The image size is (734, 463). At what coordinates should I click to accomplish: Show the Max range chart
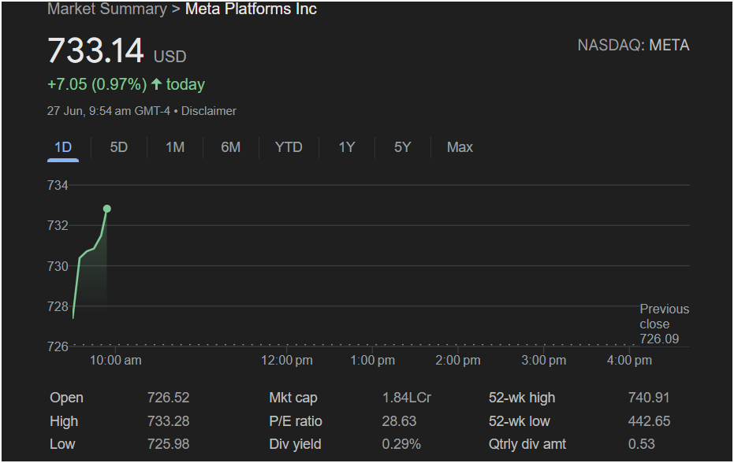460,147
